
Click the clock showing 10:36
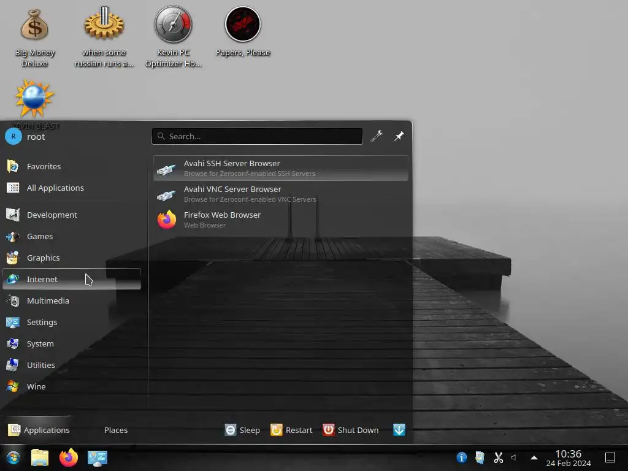569,458
